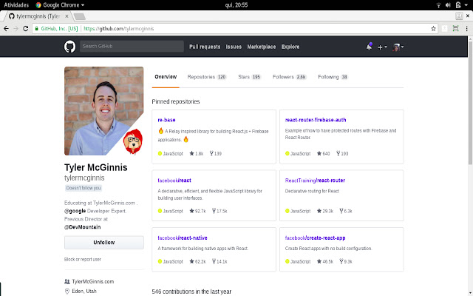Open facebook/create-react-app repository link
The height and width of the screenshot is (296, 473).
click(316, 238)
